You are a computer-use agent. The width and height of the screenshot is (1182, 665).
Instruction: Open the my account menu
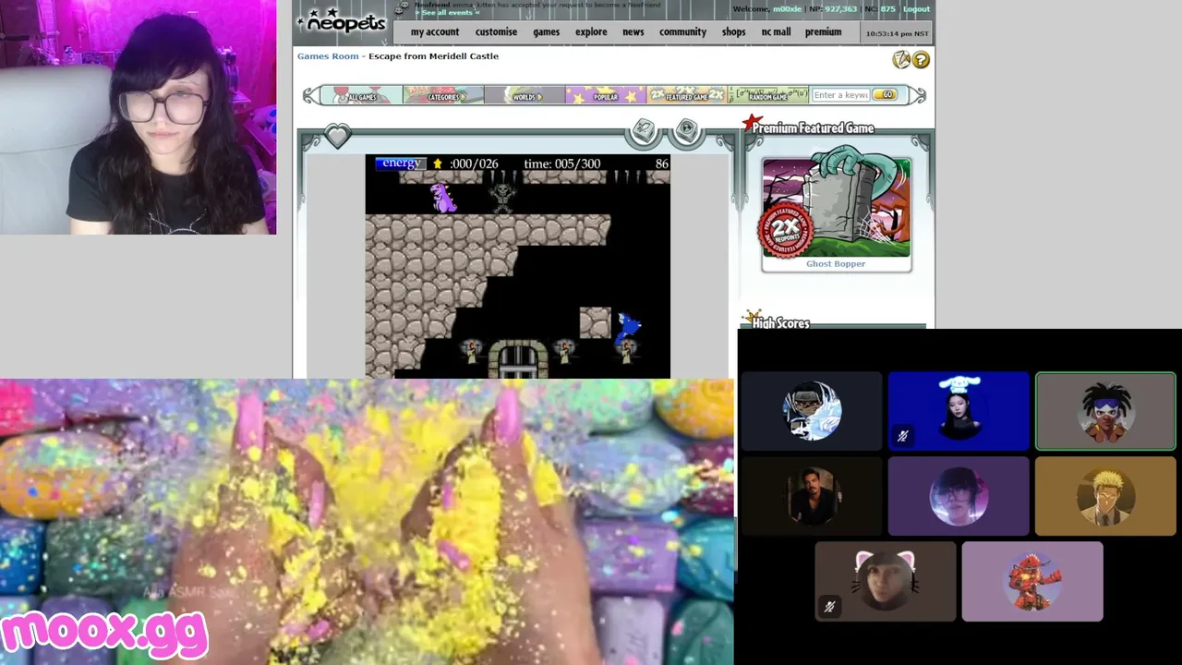(435, 32)
